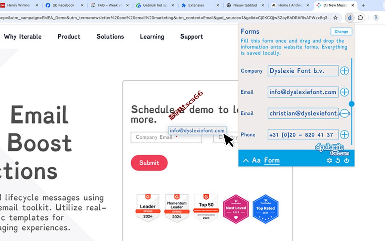Image resolution: width=385 pixels, height=241 pixels.
Task: Click the dyslexiefont.com logo in panel
Action: pyautogui.click(x=333, y=149)
